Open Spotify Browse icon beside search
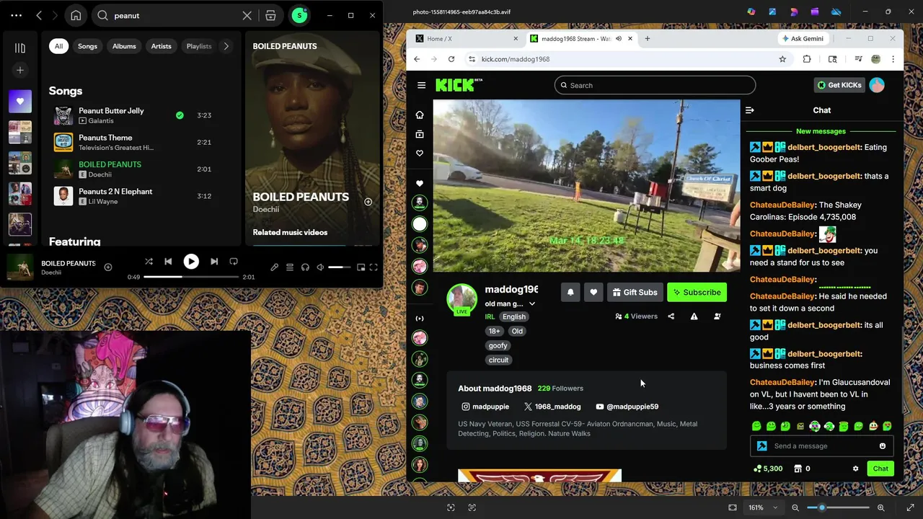Image resolution: width=923 pixels, height=519 pixels. [x=270, y=15]
